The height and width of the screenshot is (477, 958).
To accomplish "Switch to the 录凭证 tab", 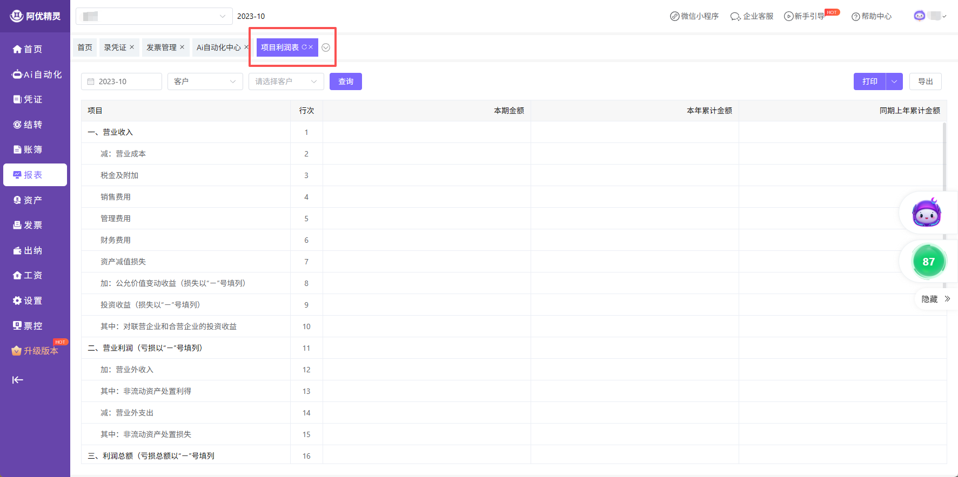I will pyautogui.click(x=115, y=47).
